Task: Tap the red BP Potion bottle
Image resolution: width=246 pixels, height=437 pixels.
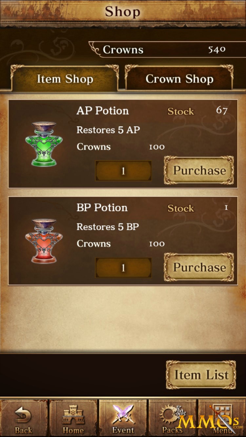Action: [44, 240]
